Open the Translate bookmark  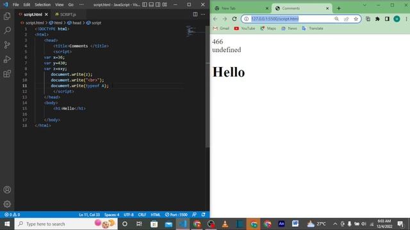pyautogui.click(x=313, y=28)
